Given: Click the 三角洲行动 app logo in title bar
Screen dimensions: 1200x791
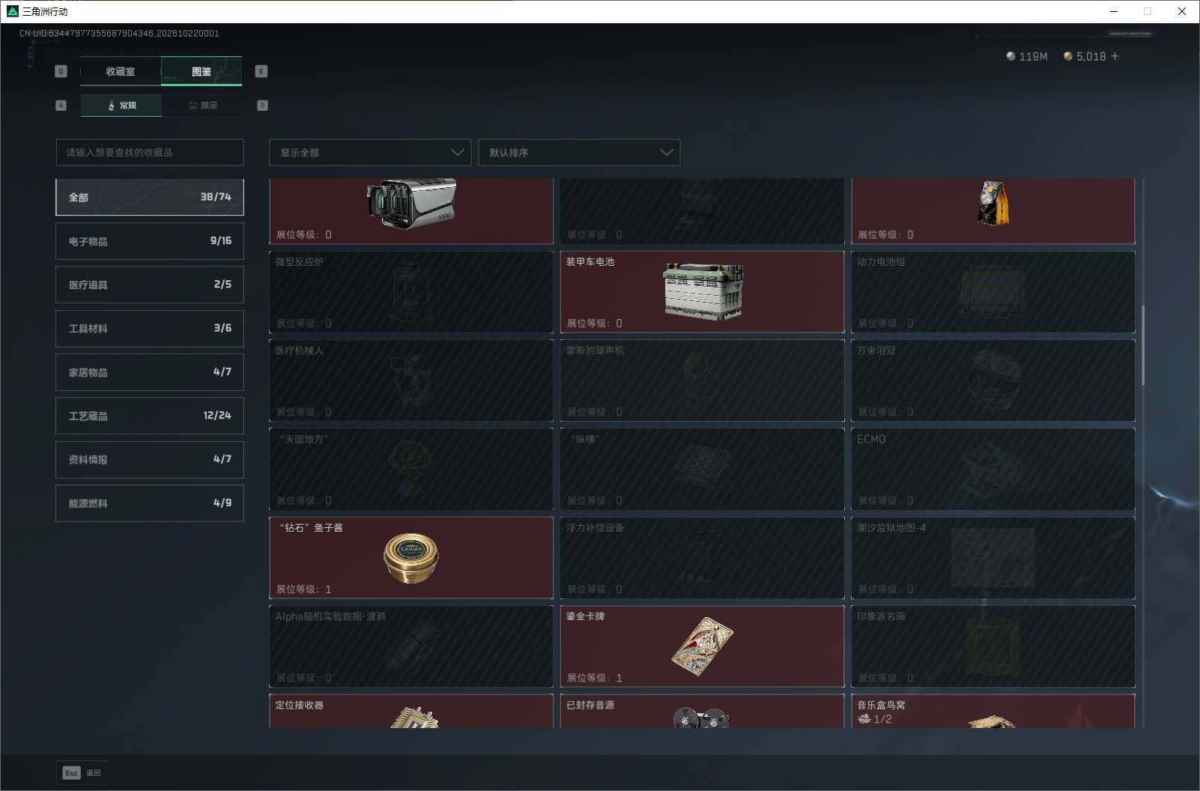Looking at the screenshot, I should tap(12, 11).
